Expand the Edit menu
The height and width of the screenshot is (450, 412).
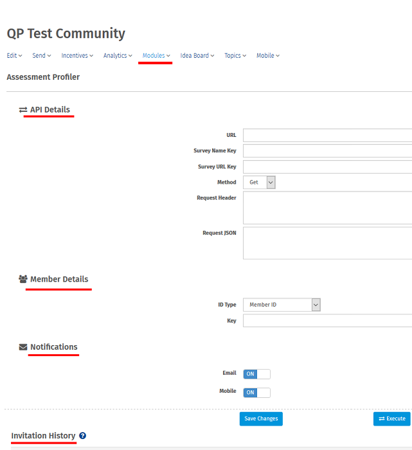tap(14, 56)
